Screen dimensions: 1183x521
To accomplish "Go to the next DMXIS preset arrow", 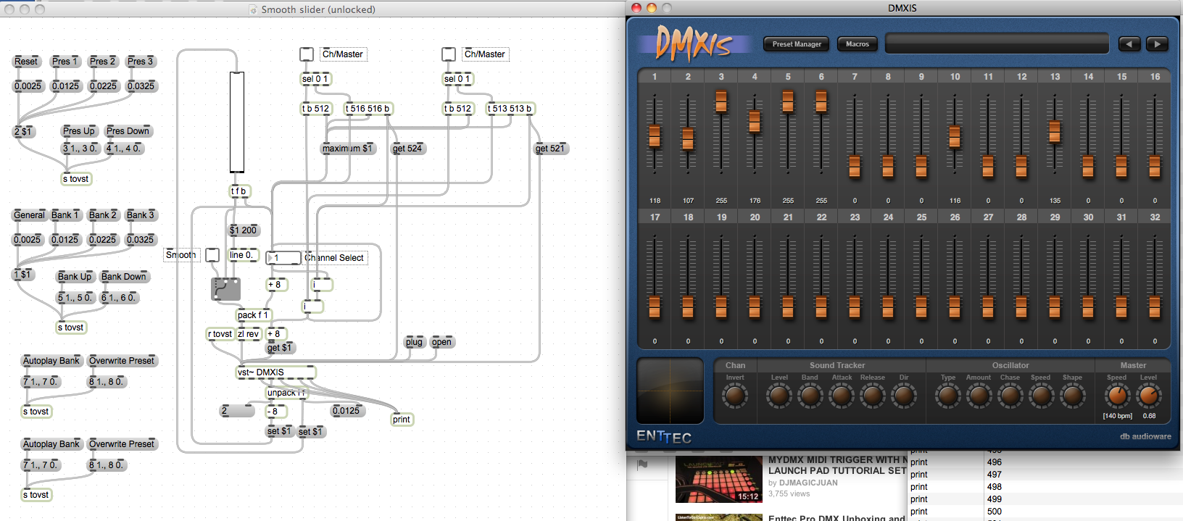I will pos(1157,44).
